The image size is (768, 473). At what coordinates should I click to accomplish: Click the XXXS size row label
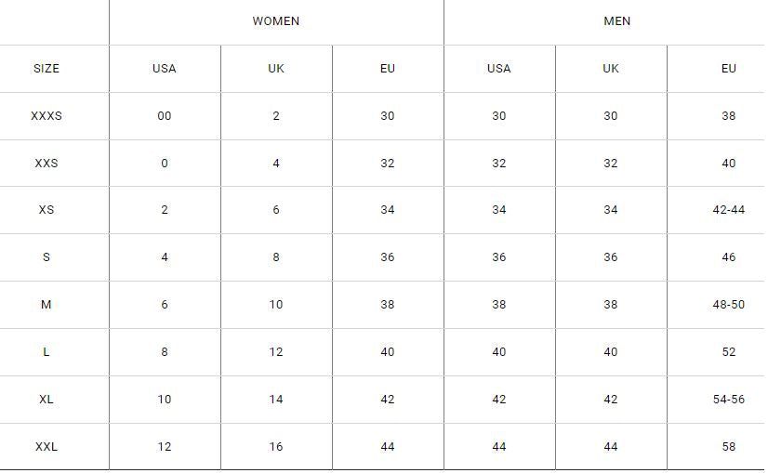[46, 116]
